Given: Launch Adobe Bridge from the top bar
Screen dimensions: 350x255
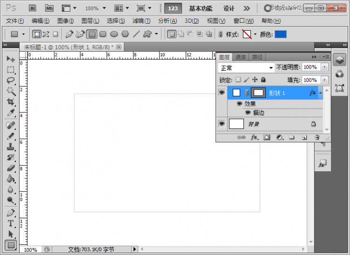Looking at the screenshot, I should (x=33, y=8).
